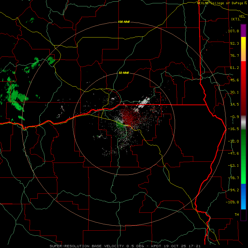Click the -94.2 velocity scale value
The height and width of the screenshot is (248, 248).
(234, 190)
